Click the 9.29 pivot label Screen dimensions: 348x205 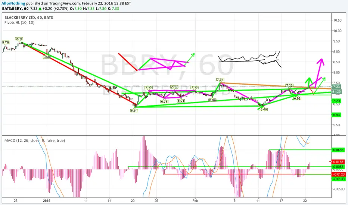6,42
